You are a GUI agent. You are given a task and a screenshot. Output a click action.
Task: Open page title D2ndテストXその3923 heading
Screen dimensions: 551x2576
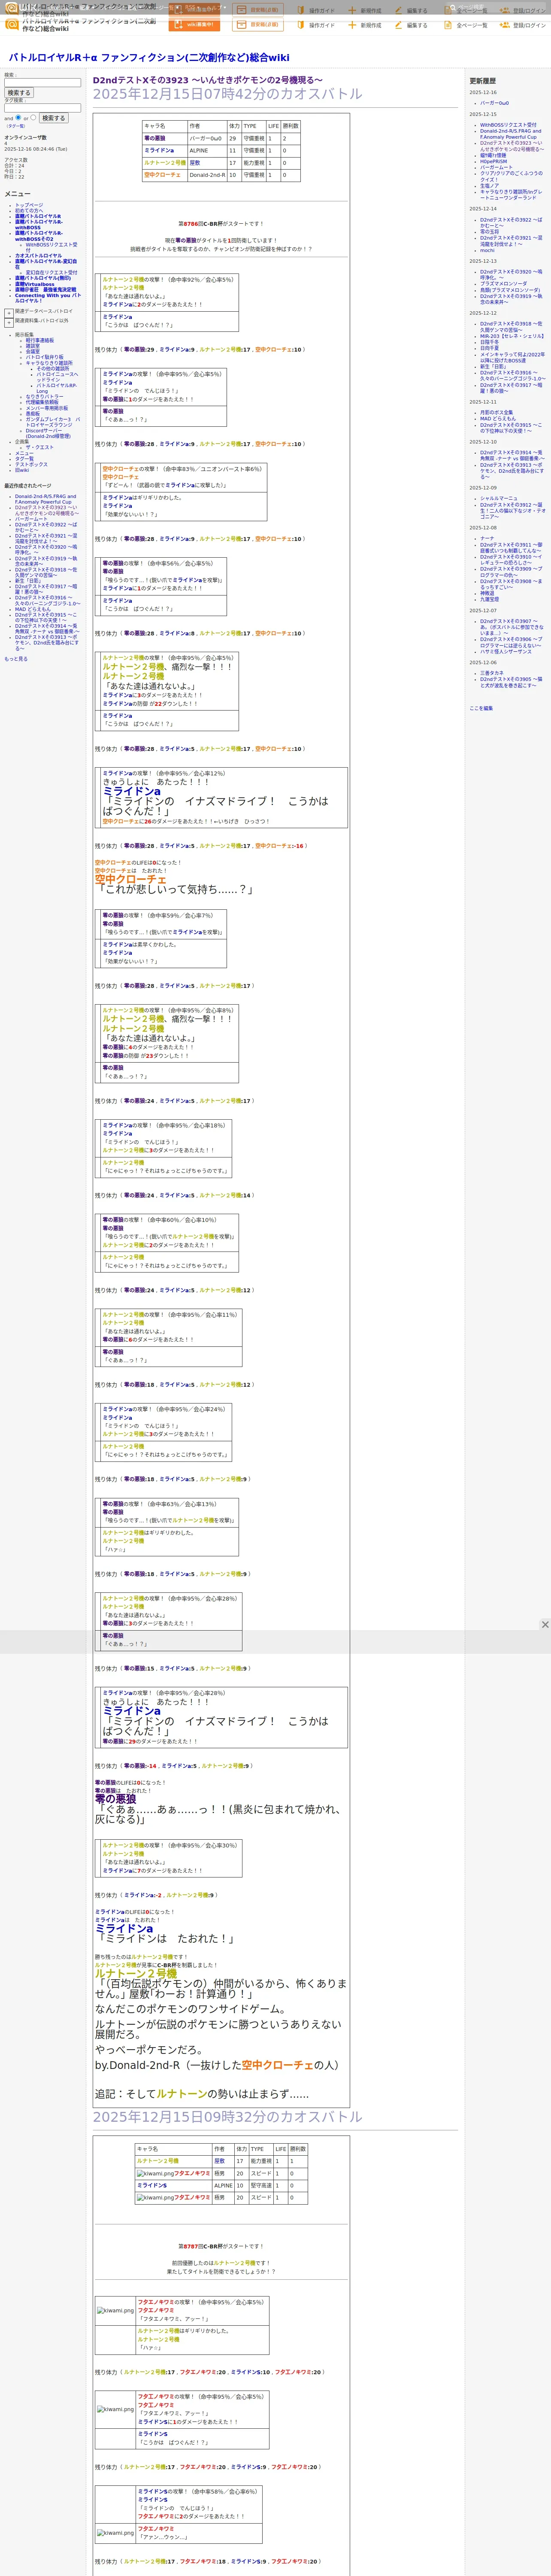click(208, 80)
